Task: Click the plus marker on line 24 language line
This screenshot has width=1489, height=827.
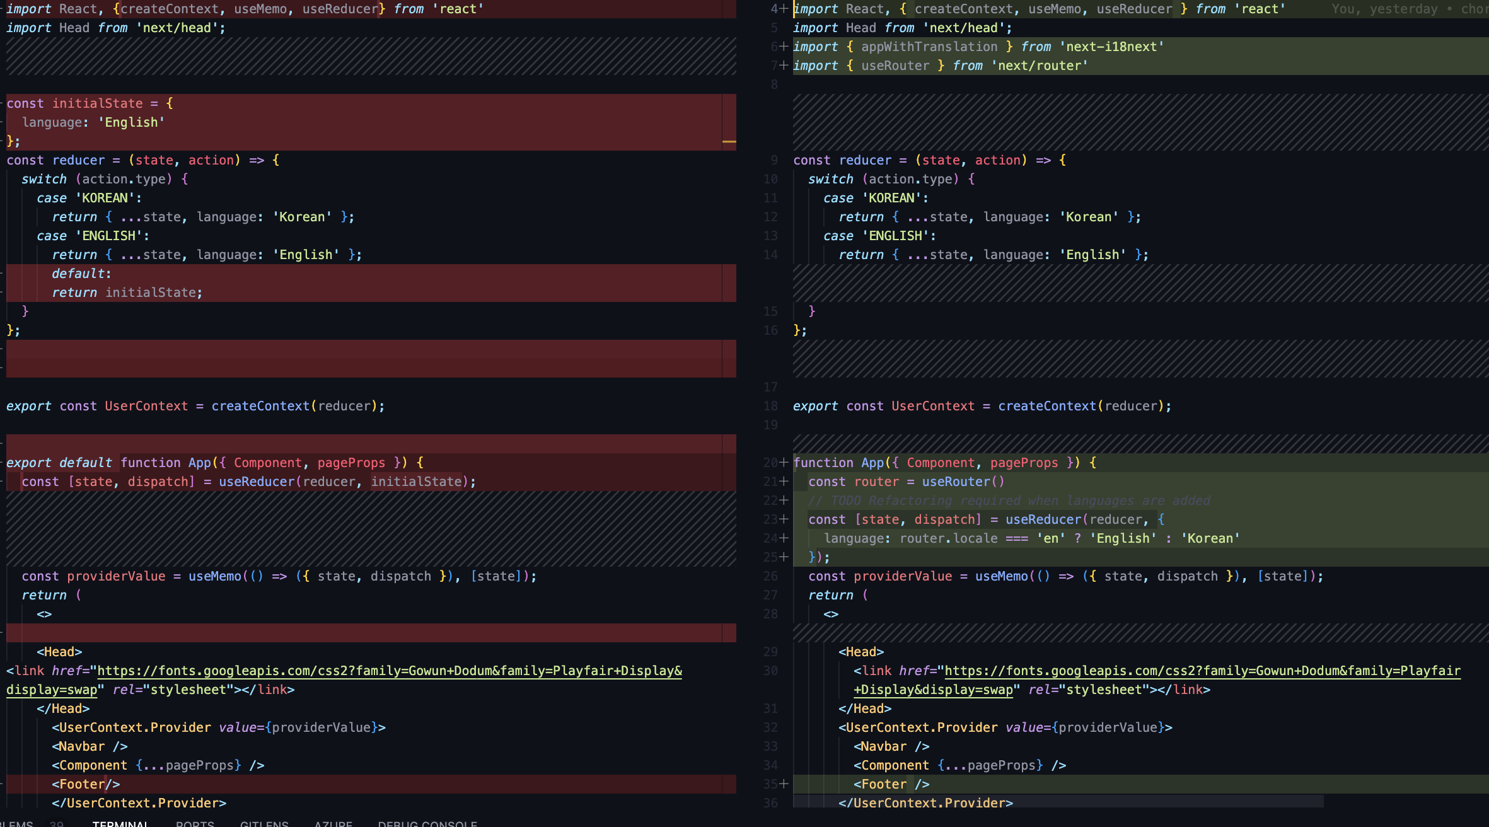Action: (x=784, y=538)
